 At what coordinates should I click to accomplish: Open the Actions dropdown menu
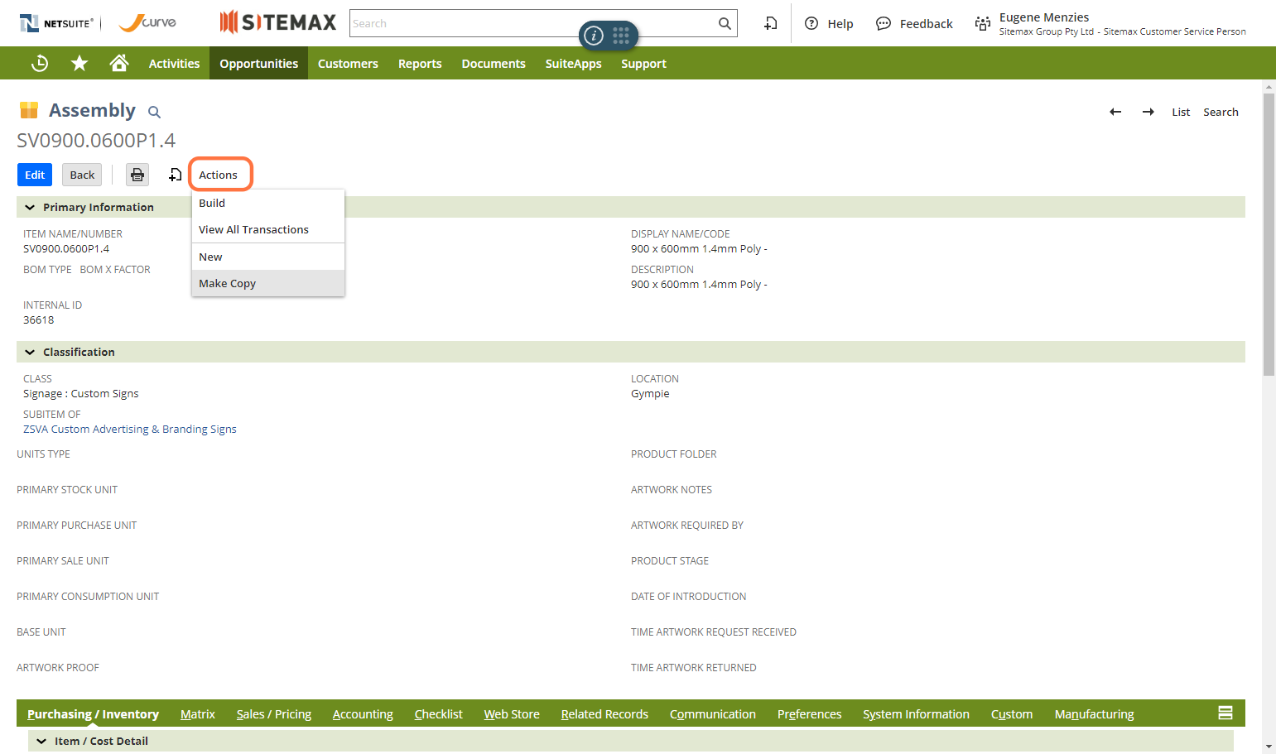click(219, 175)
